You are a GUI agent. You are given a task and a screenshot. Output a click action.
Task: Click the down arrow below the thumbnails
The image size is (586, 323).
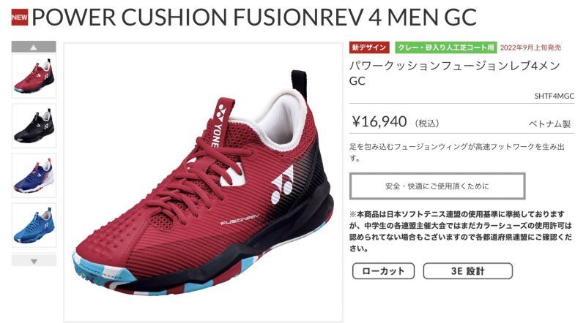click(34, 261)
